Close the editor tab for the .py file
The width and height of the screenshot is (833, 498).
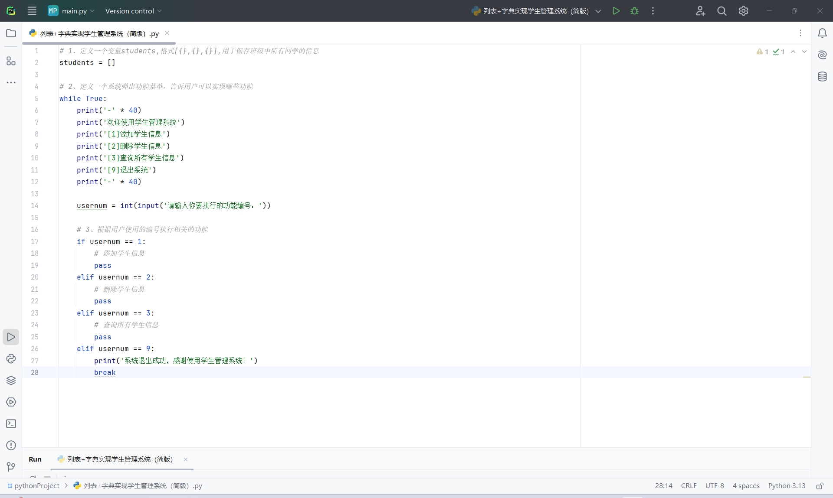(x=167, y=33)
